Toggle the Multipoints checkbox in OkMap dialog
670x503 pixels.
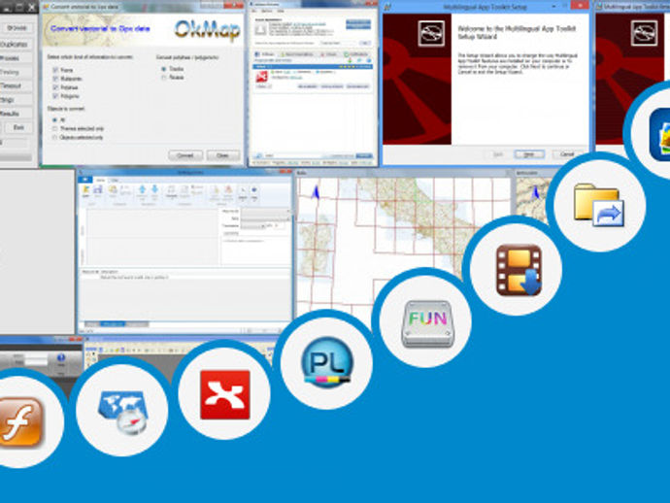coord(55,79)
